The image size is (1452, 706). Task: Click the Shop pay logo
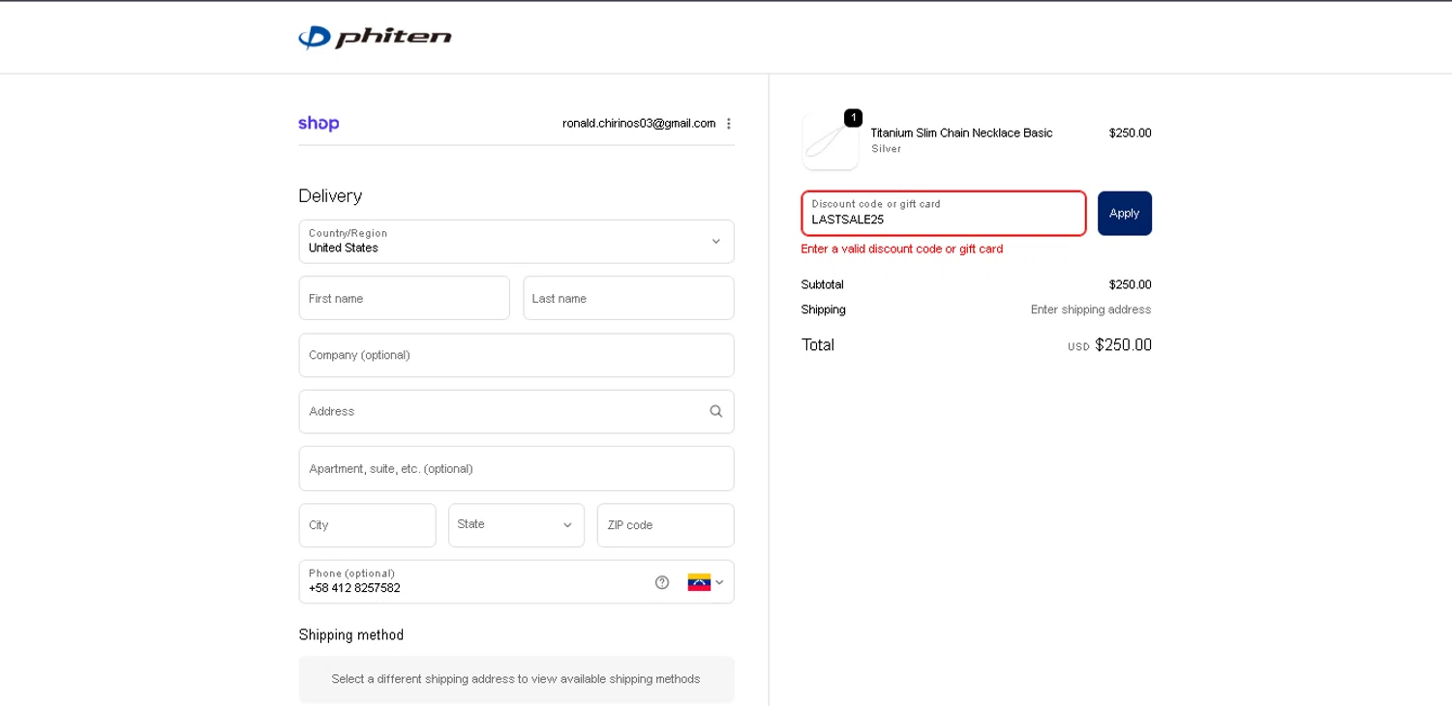[318, 124]
